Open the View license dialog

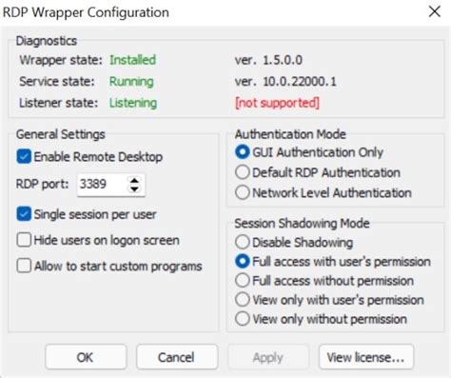366,357
